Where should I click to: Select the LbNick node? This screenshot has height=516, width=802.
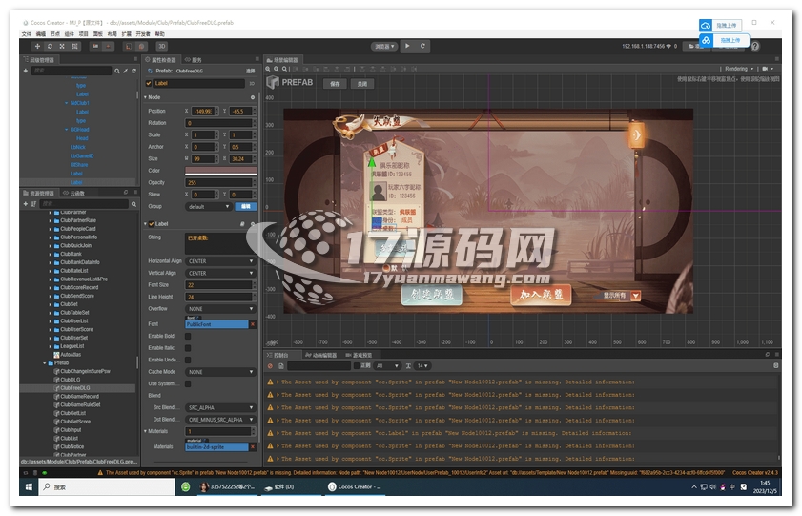pyautogui.click(x=78, y=147)
